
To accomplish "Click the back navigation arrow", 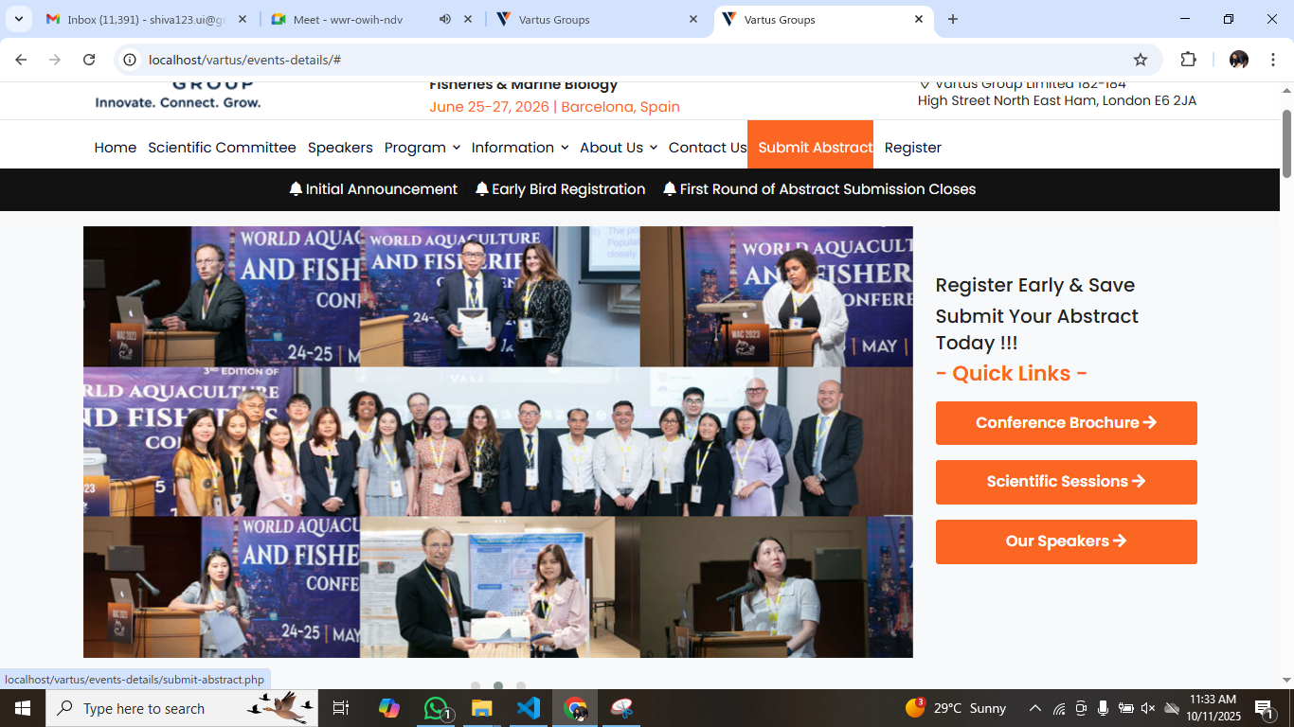I will [21, 60].
